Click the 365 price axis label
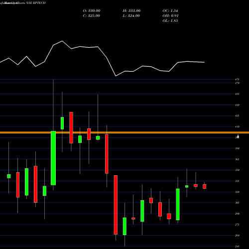Viewport: 249px width, 249px height. pos(237,159)
